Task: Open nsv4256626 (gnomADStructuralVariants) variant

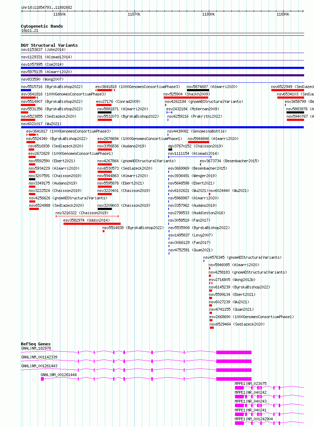Action: (x=68, y=198)
